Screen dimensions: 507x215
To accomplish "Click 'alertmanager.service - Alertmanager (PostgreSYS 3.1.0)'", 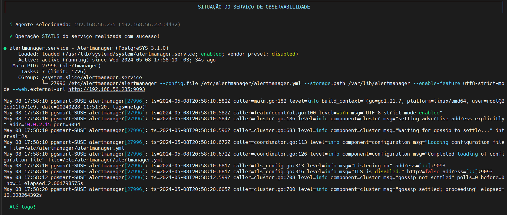I will [89, 48].
